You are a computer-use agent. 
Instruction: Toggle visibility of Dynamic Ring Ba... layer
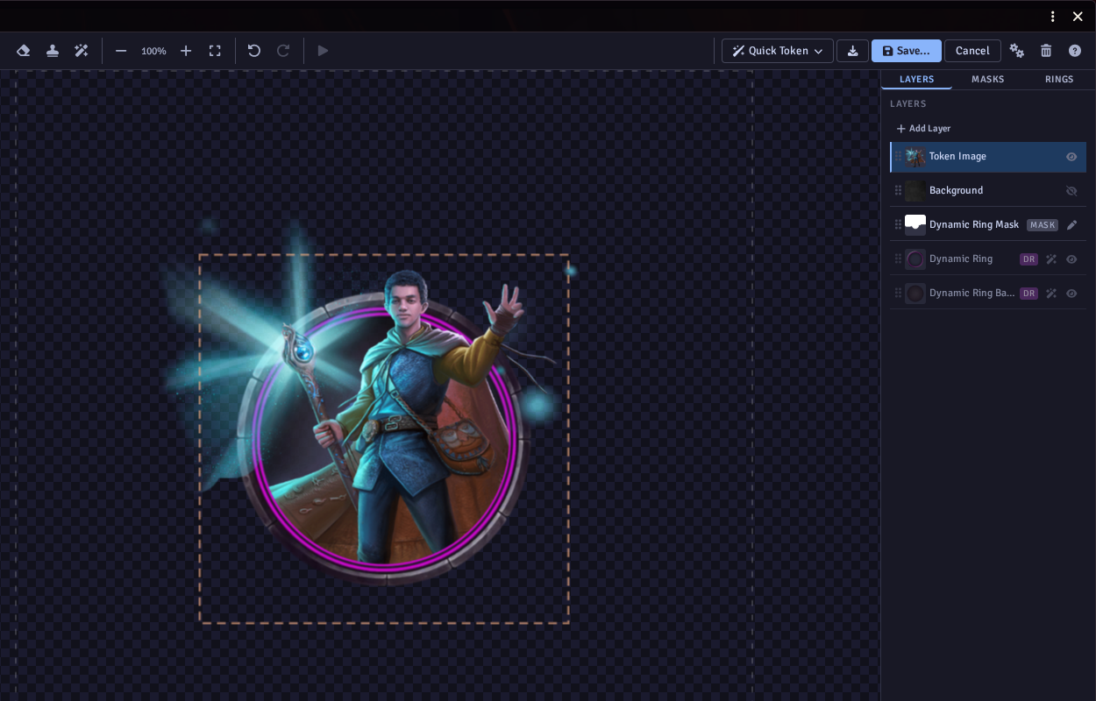tap(1071, 293)
